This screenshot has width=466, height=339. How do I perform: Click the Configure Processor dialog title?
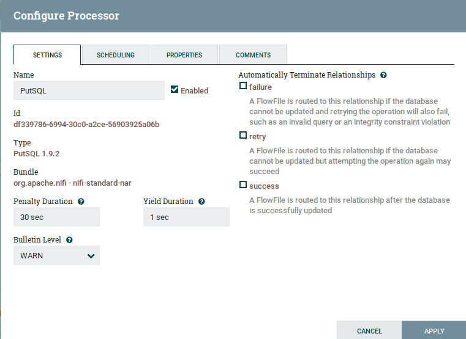tap(66, 15)
